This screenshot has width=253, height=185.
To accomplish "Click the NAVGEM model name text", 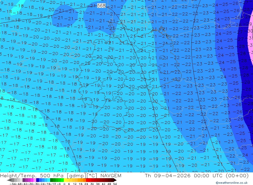I will (111, 175).
